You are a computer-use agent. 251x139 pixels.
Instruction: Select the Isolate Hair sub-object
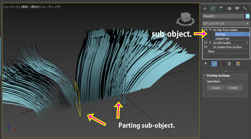(x=222, y=39)
